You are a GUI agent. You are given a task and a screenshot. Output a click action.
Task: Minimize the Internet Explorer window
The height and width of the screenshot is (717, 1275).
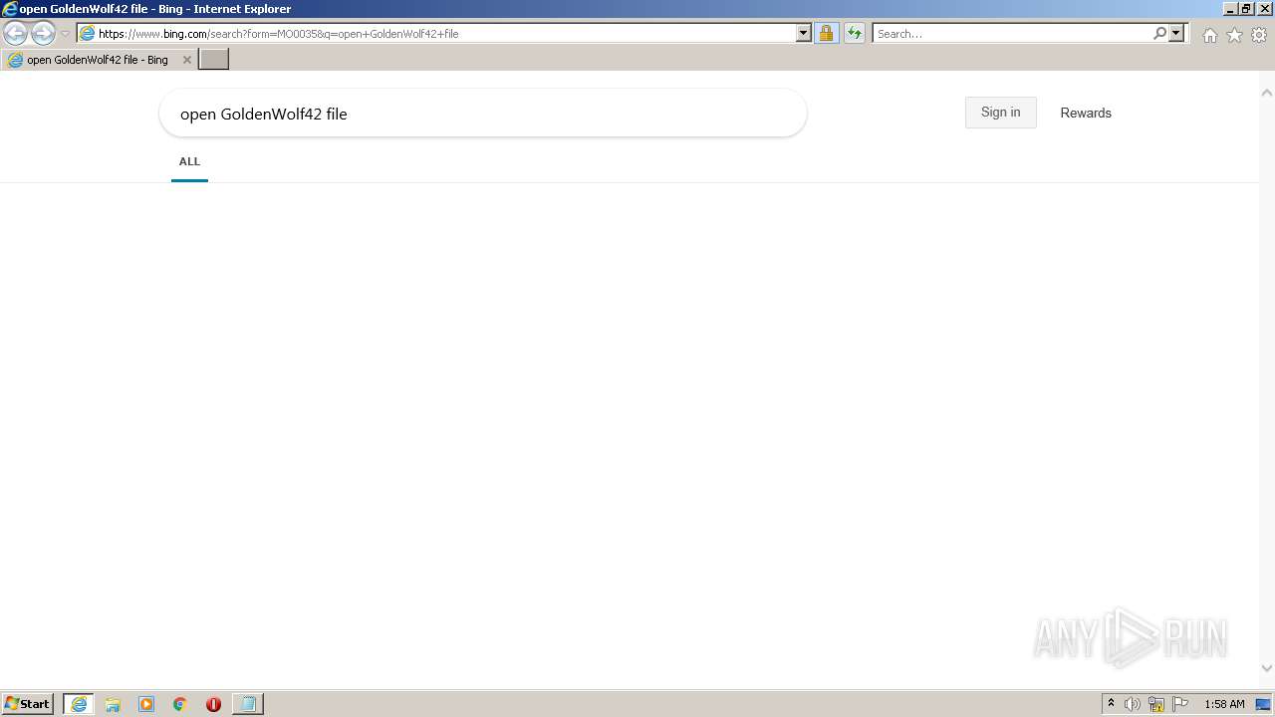click(1229, 9)
